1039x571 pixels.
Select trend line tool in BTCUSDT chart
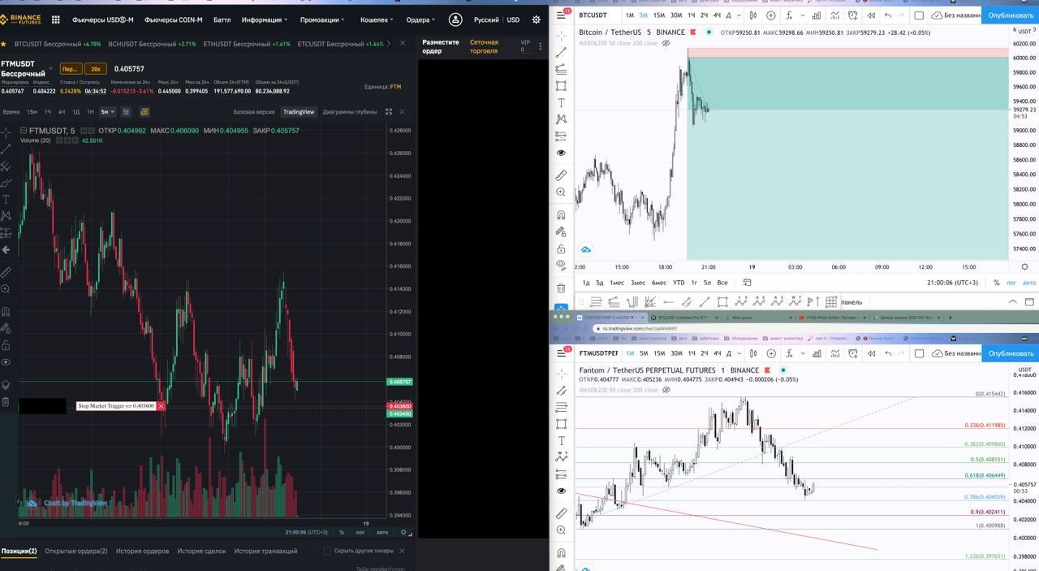tap(561, 52)
